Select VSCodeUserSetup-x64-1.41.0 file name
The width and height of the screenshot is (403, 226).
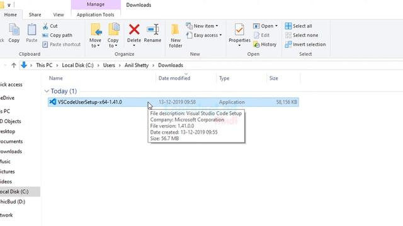89,102
